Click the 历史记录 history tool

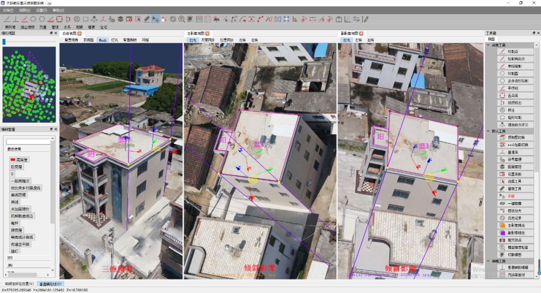coord(510,218)
